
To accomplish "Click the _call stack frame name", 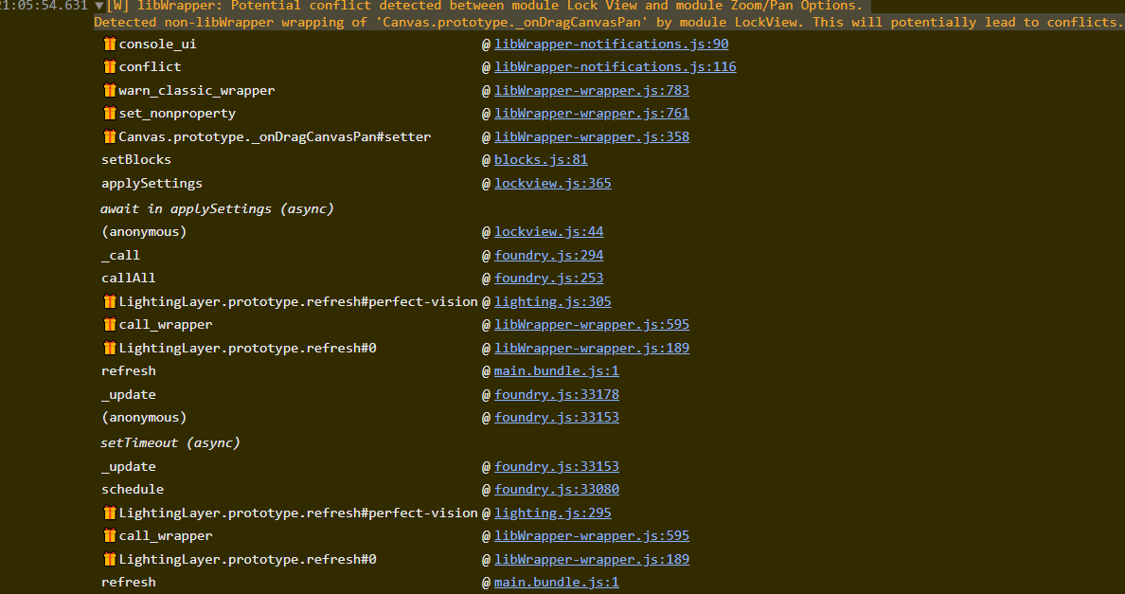I will (121, 255).
